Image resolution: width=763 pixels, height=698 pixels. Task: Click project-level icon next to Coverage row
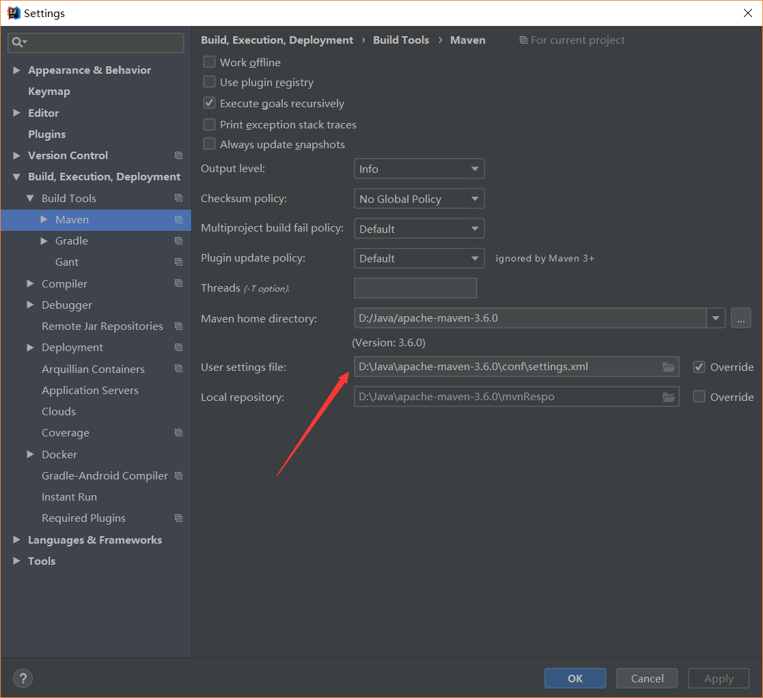[x=178, y=433]
